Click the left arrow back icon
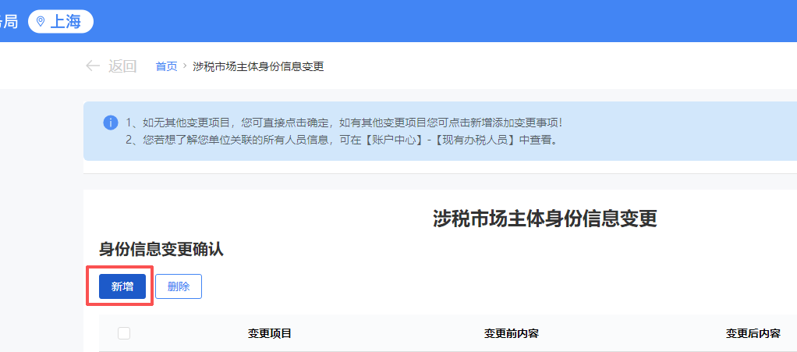Viewport: 797px width, 352px height. click(x=93, y=66)
